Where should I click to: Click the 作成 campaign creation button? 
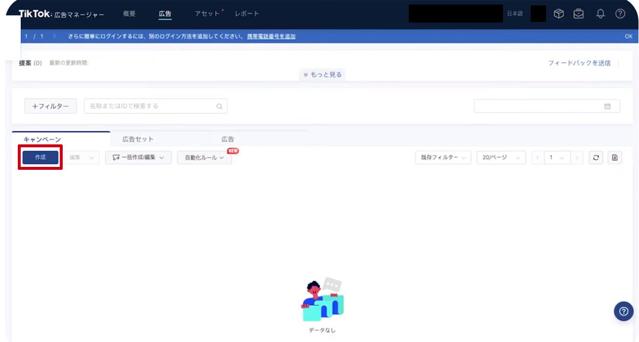[x=39, y=157]
